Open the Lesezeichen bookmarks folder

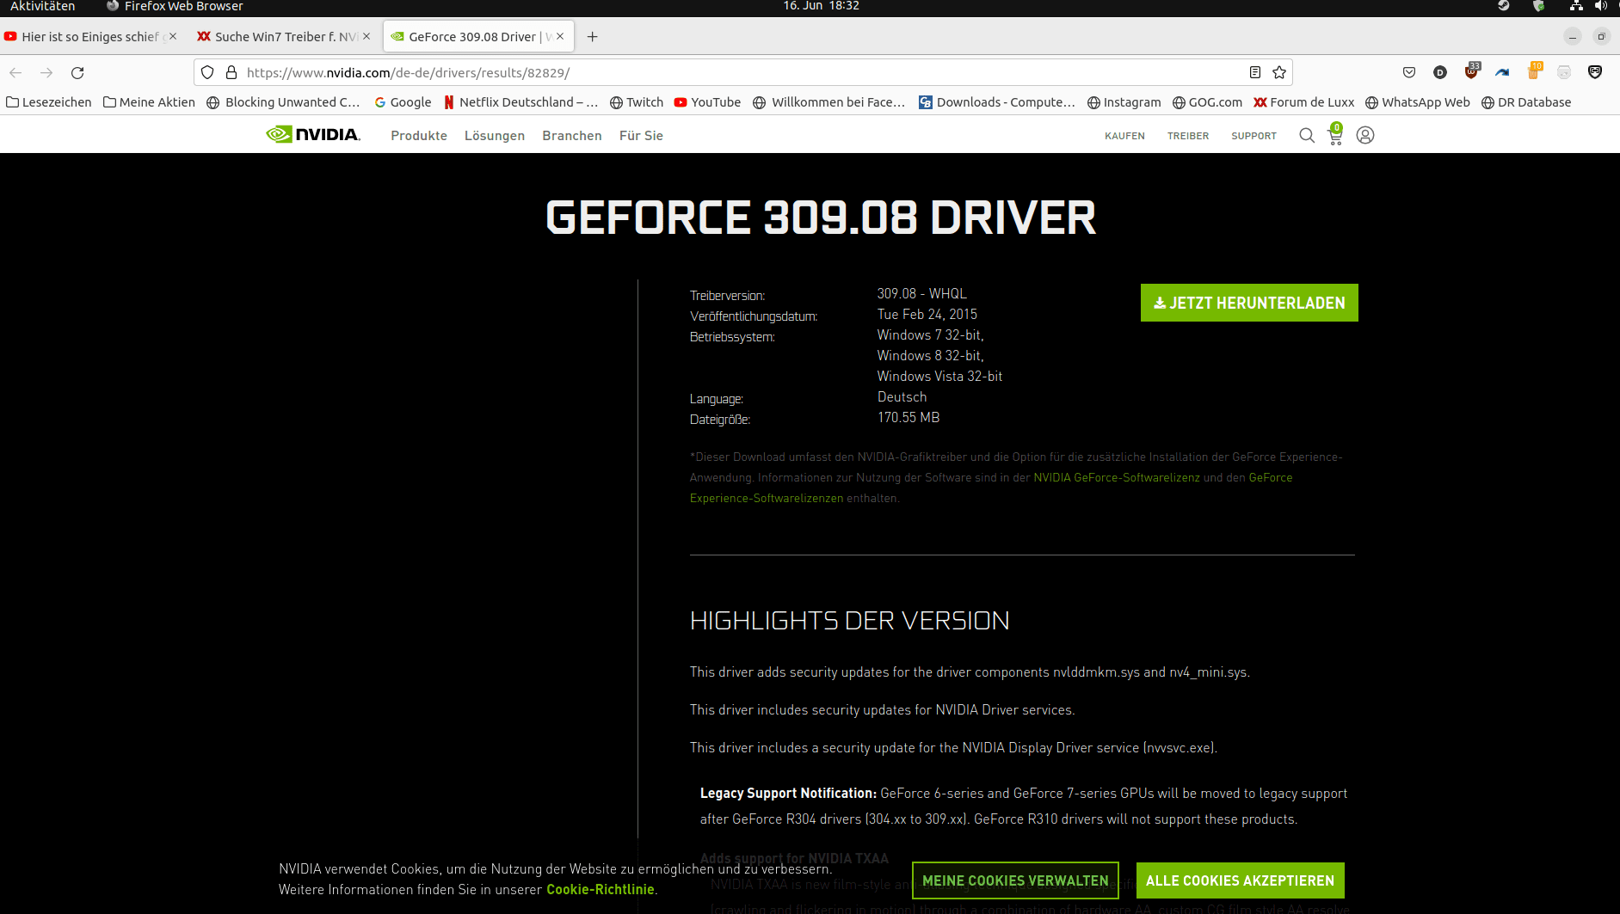click(49, 102)
